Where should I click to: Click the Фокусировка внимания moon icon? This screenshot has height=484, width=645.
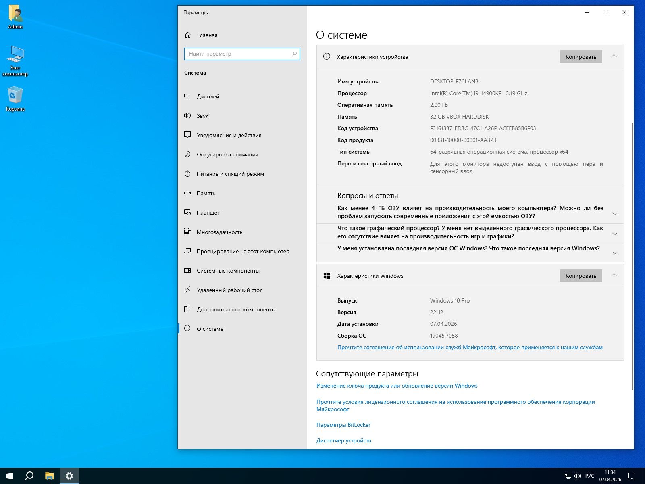pyautogui.click(x=187, y=154)
